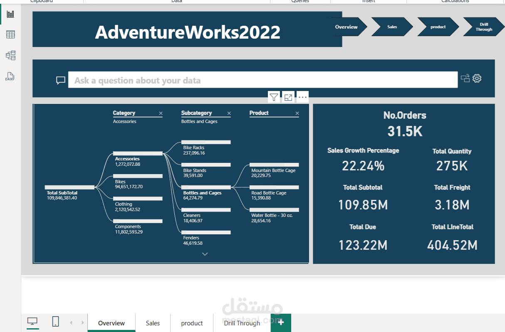The height and width of the screenshot is (332, 505).
Task: Select the Overview page tab
Action: (x=111, y=323)
